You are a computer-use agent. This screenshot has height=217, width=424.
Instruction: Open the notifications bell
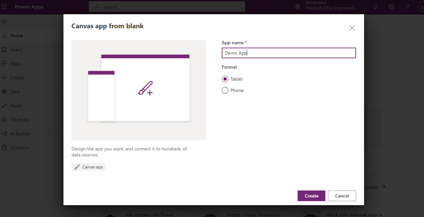pyautogui.click(x=375, y=6)
